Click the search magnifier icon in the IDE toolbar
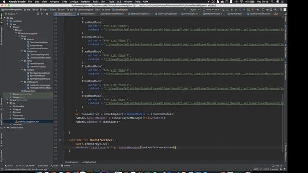This screenshot has width=308, height=173. (x=281, y=10)
